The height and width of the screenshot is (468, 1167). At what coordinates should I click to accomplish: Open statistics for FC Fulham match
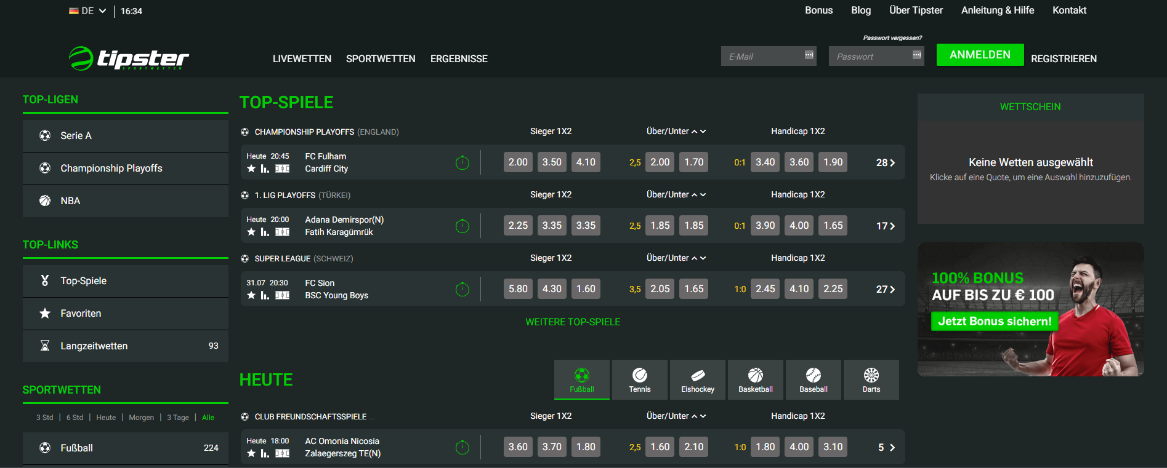[265, 169]
